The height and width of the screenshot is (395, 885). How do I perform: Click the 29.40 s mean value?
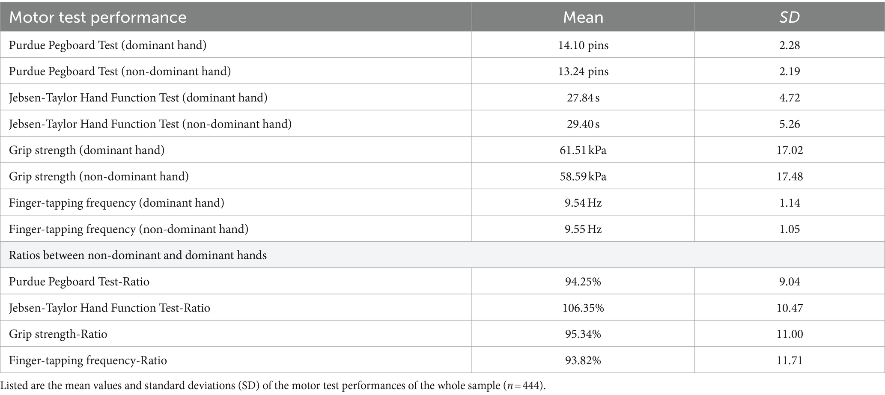tap(583, 124)
